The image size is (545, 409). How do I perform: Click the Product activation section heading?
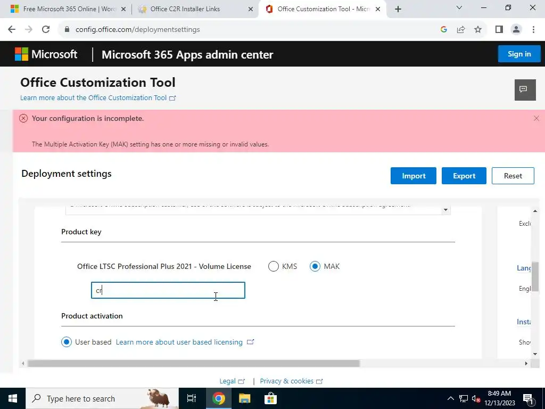tap(92, 316)
